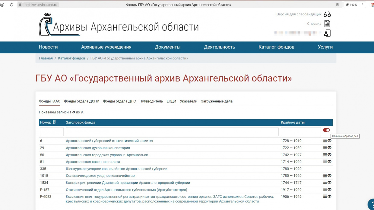This screenshot has height=210, width=374.
Task: Switch to Путеводитель tab
Action: pos(151,101)
